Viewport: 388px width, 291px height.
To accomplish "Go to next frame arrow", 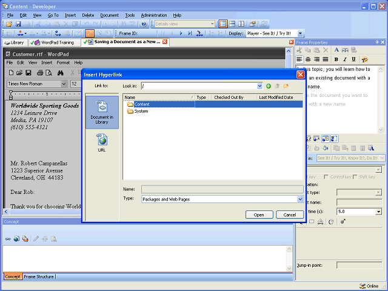I will point(181,33).
